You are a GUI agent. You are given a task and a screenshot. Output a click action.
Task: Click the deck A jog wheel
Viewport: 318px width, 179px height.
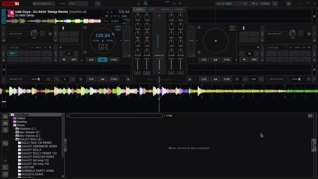click(x=103, y=41)
